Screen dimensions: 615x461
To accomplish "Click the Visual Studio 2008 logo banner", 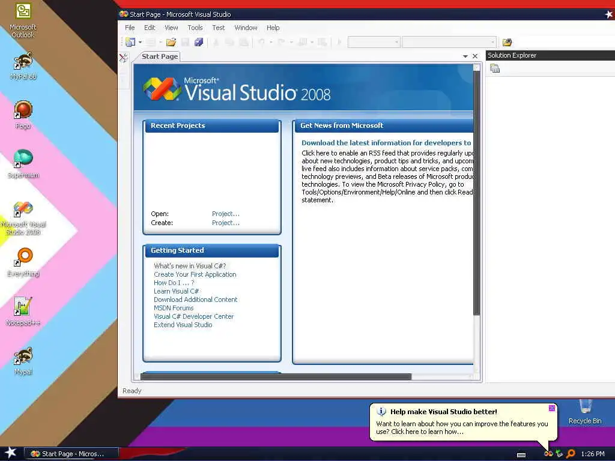I will tap(303, 88).
